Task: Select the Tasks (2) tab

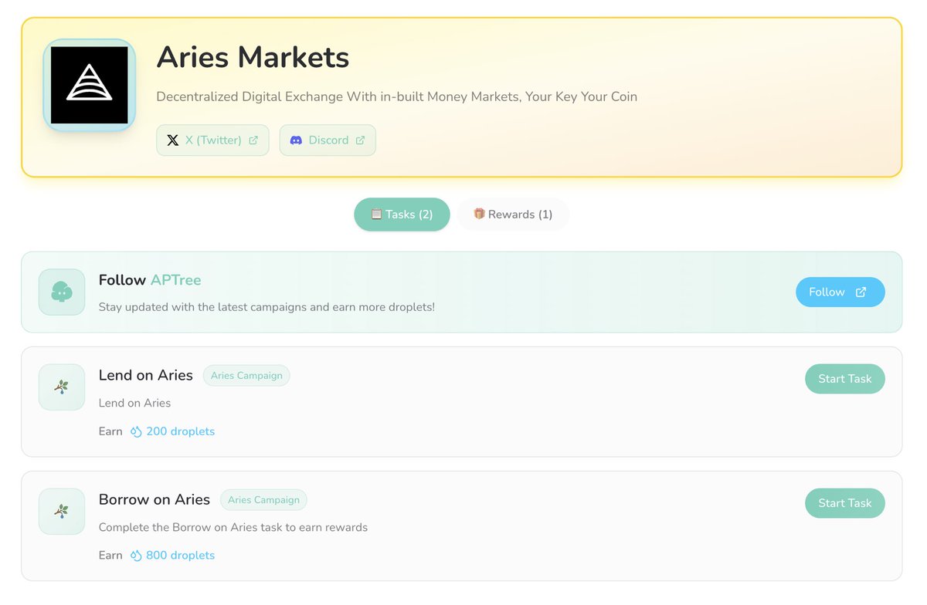Action: coord(402,214)
